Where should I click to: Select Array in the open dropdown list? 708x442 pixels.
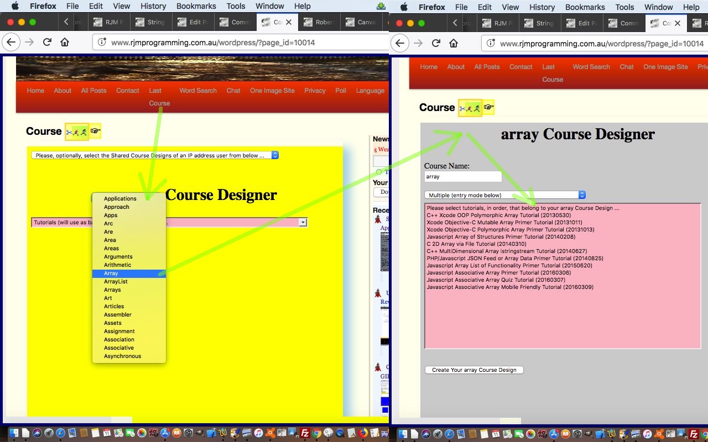click(129, 273)
